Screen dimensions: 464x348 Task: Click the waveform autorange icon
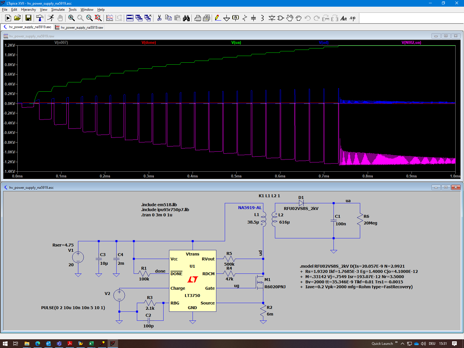click(110, 18)
